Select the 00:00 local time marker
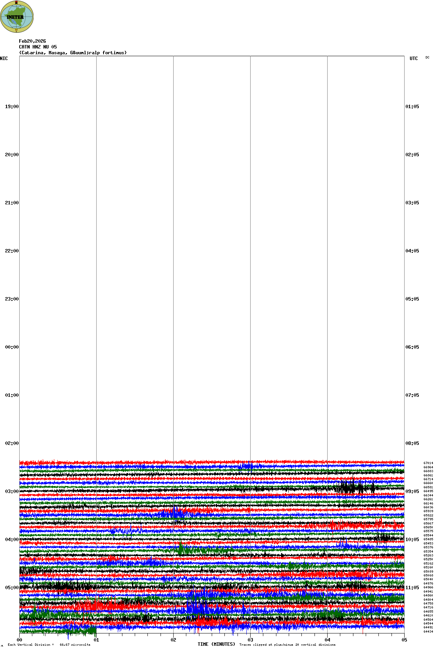 click(12, 347)
